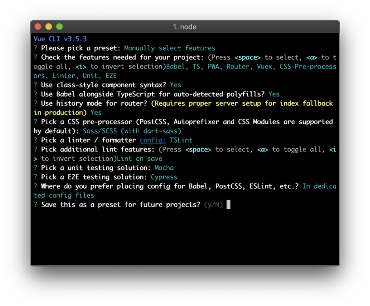The height and width of the screenshot is (306, 370).
Task: Click the '<space>' key hint on features line
Action: click(247, 57)
